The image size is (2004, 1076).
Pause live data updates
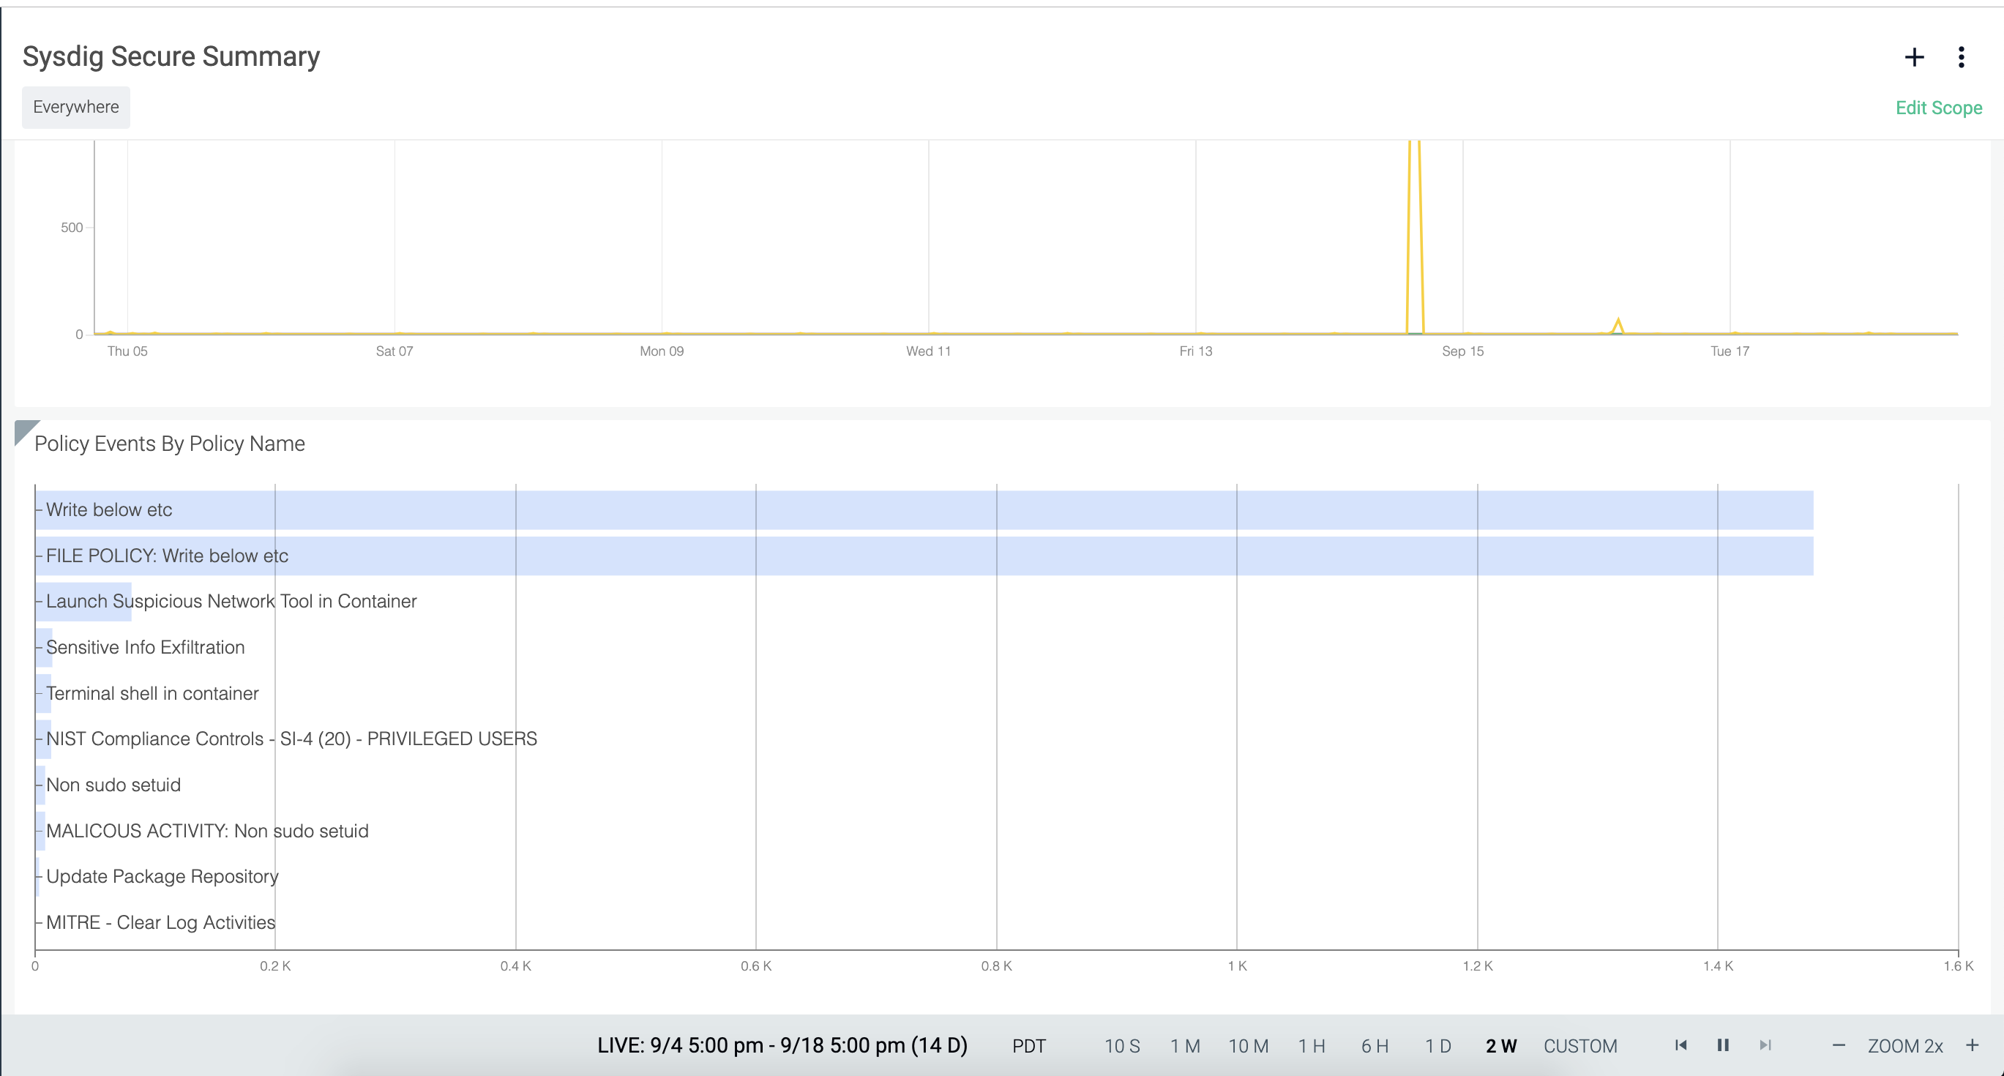pos(1723,1045)
